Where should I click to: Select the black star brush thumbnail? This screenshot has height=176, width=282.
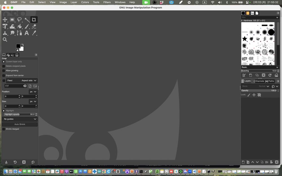click(x=244, y=39)
